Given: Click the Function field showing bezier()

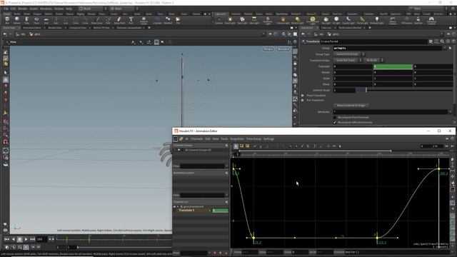Looking at the screenshot, I should [396, 252].
